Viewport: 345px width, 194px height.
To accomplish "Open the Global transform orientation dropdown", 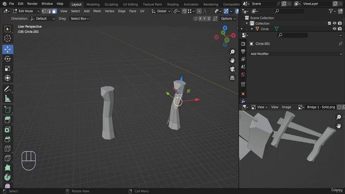I will coord(161,11).
